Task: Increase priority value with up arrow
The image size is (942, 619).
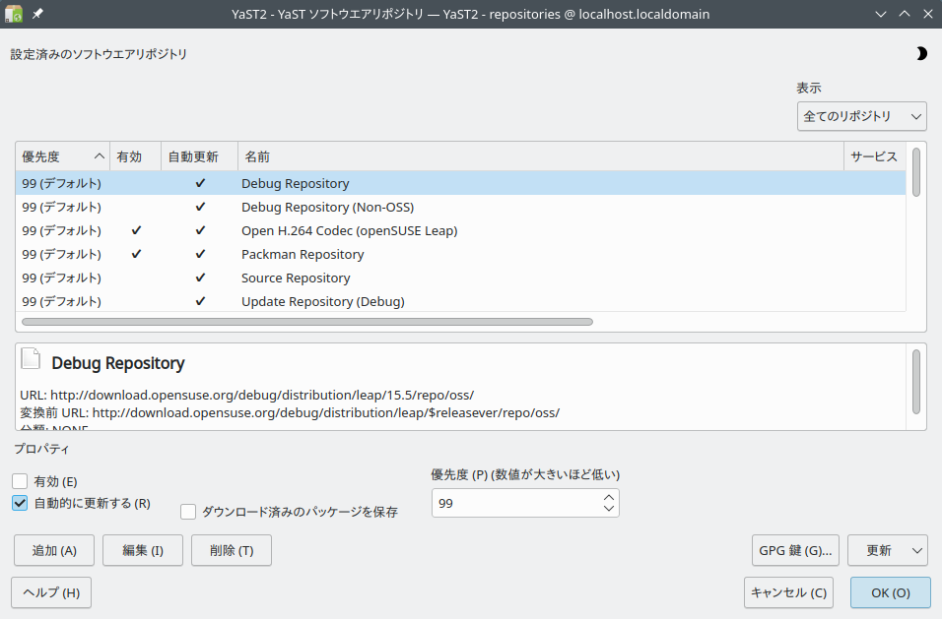Action: point(609,498)
